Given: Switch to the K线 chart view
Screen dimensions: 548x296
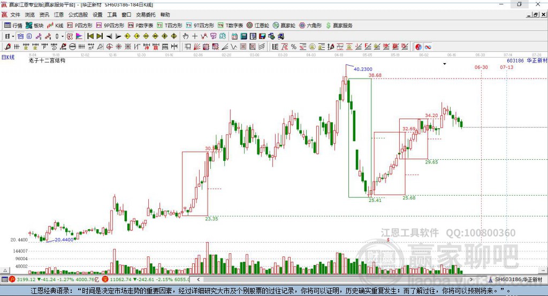Looking at the screenshot, I should [55, 26].
